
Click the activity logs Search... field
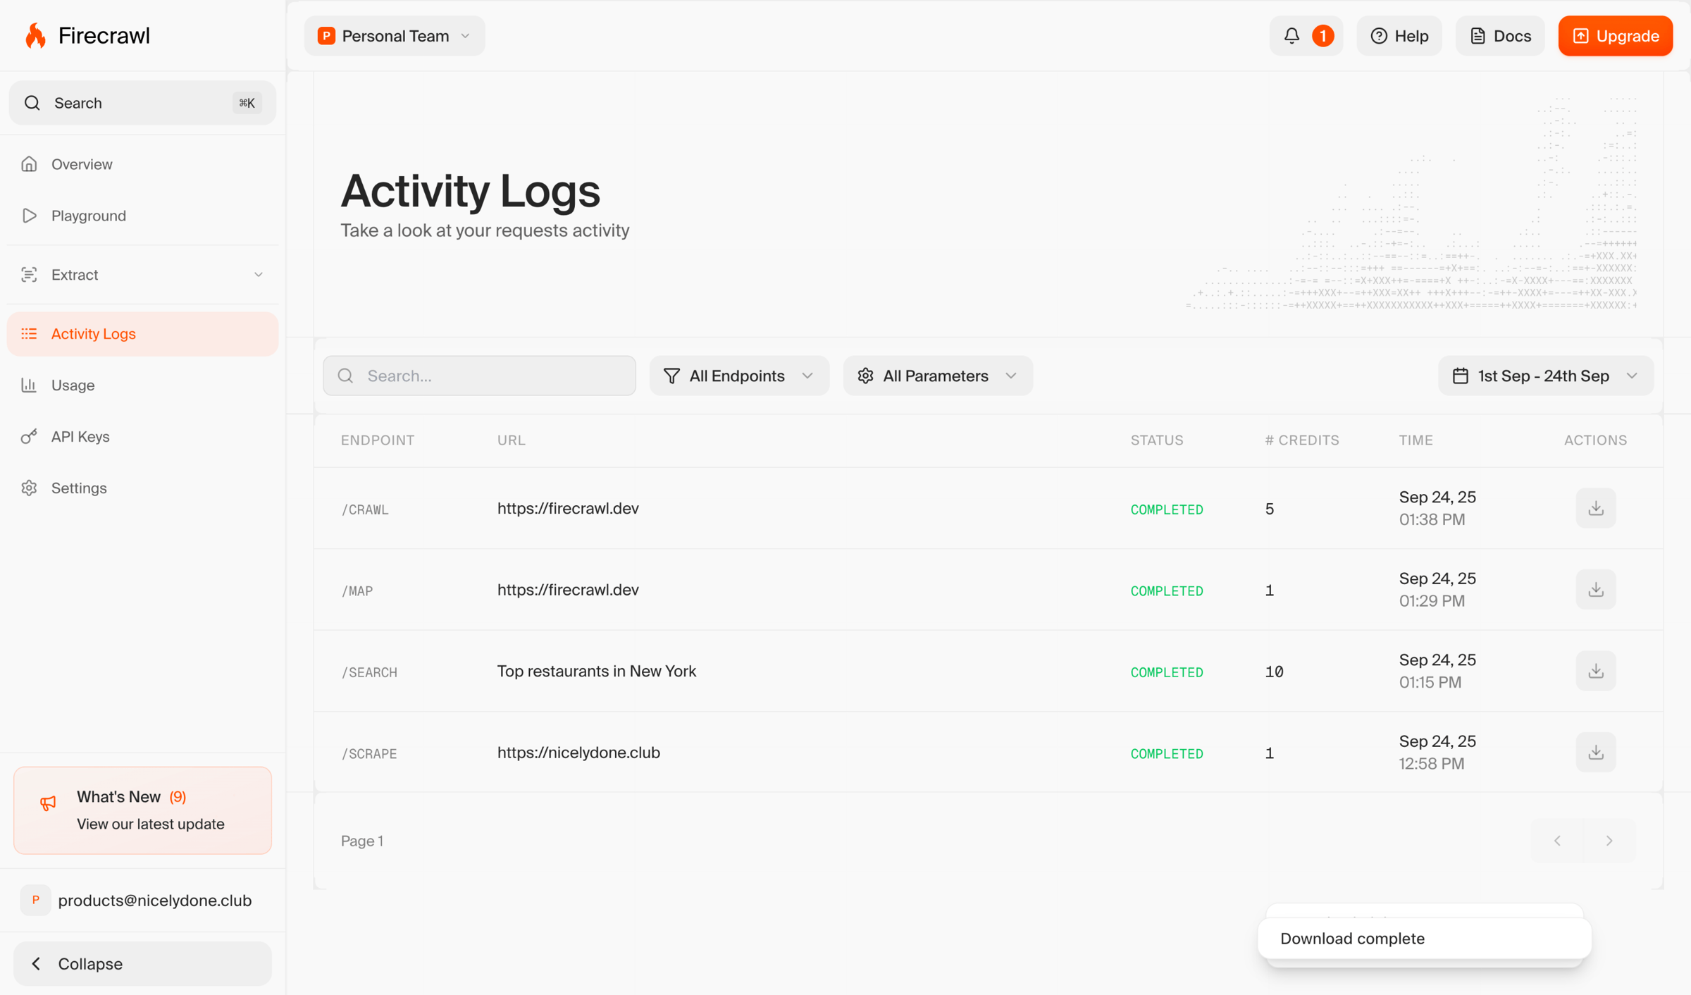[479, 376]
